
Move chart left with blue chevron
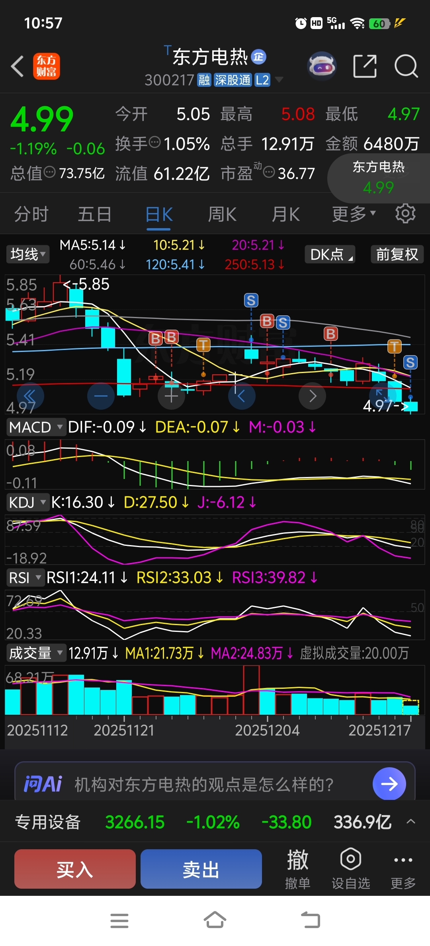point(242,396)
